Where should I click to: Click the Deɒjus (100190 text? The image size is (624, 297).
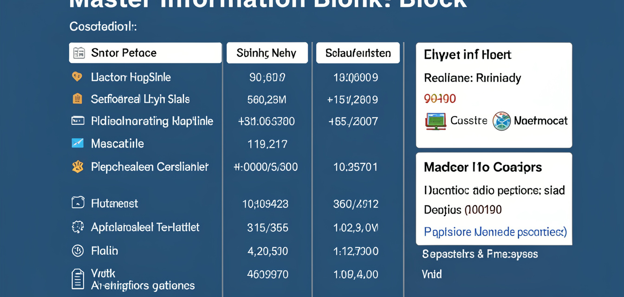click(x=463, y=210)
